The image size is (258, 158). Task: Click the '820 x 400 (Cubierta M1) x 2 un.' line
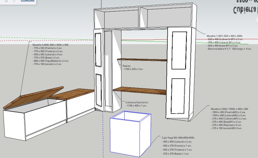(225, 39)
